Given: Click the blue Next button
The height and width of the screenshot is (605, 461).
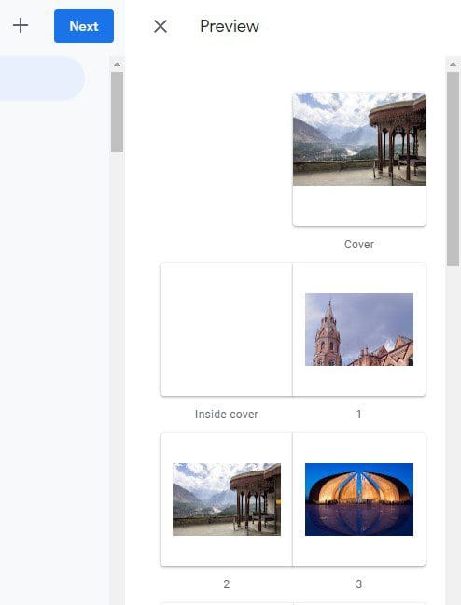Looking at the screenshot, I should coord(84,26).
